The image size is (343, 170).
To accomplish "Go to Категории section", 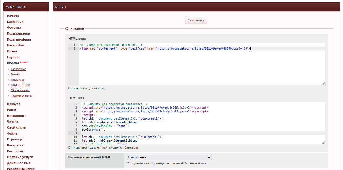I will [15, 22].
